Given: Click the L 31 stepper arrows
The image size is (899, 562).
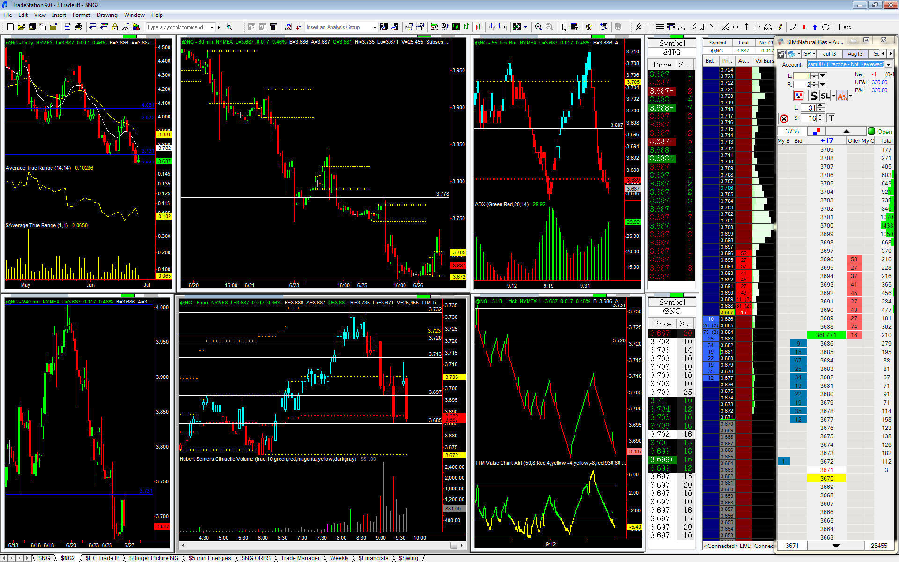Looking at the screenshot, I should point(820,108).
